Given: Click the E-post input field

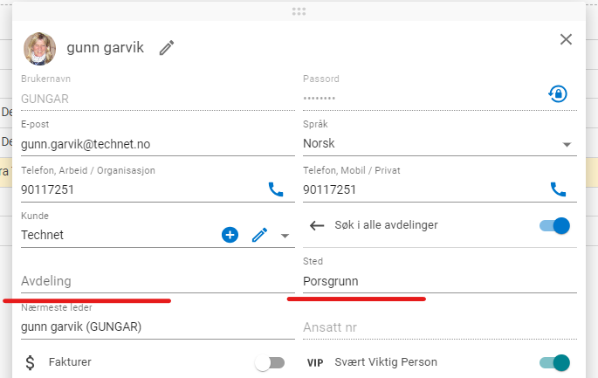Looking at the screenshot, I should click(x=157, y=144).
